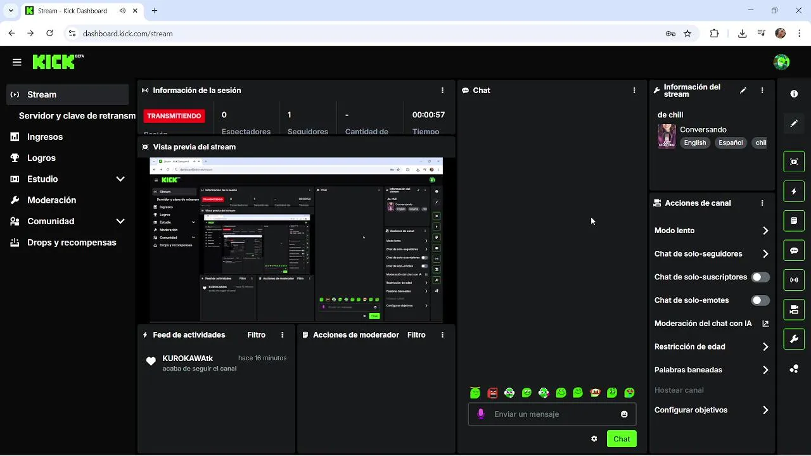The width and height of the screenshot is (811, 456).
Task: Open Filtro in Feed de actividades
Action: click(257, 335)
